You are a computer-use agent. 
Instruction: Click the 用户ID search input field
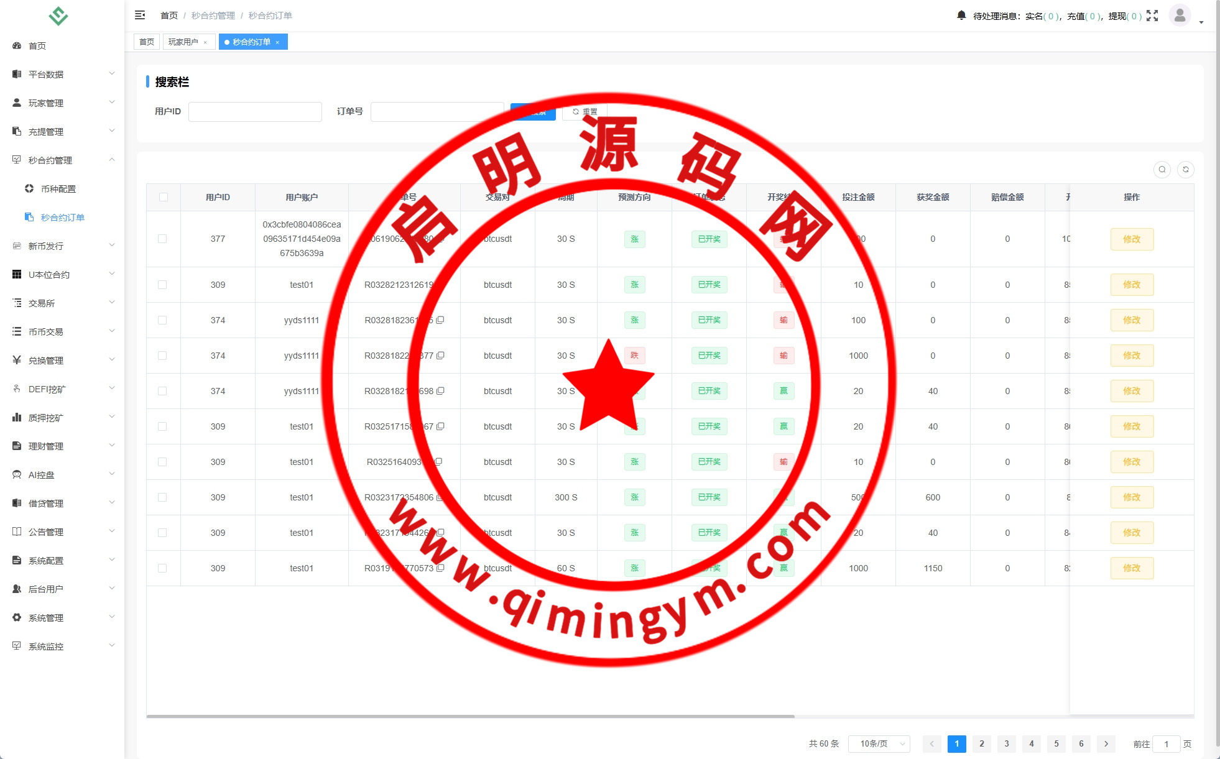click(x=255, y=112)
